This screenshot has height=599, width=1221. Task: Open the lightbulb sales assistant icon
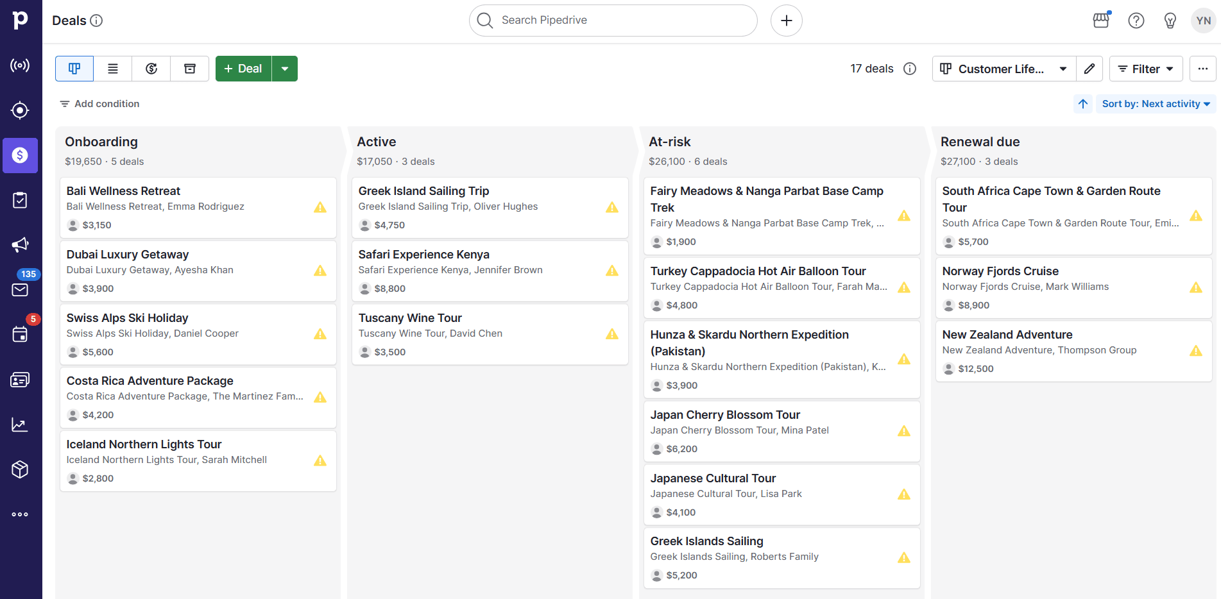pyautogui.click(x=1170, y=21)
